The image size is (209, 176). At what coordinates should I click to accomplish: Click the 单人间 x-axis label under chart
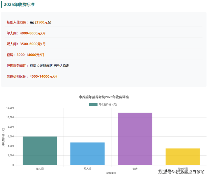pos(40,169)
